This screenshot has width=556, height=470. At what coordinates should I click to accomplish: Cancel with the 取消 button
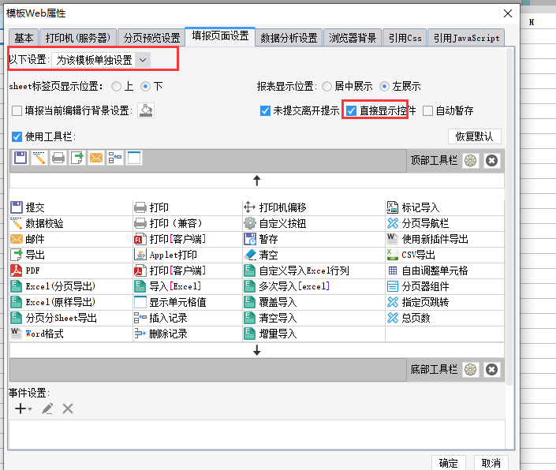[491, 463]
